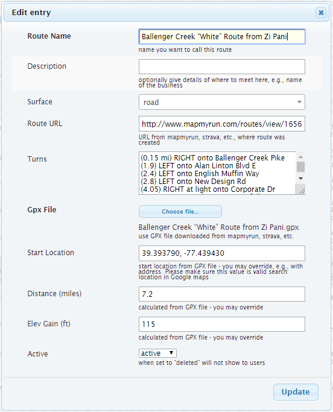The image size is (333, 412).
Task: Open the Active status dropdown
Action: (x=157, y=353)
